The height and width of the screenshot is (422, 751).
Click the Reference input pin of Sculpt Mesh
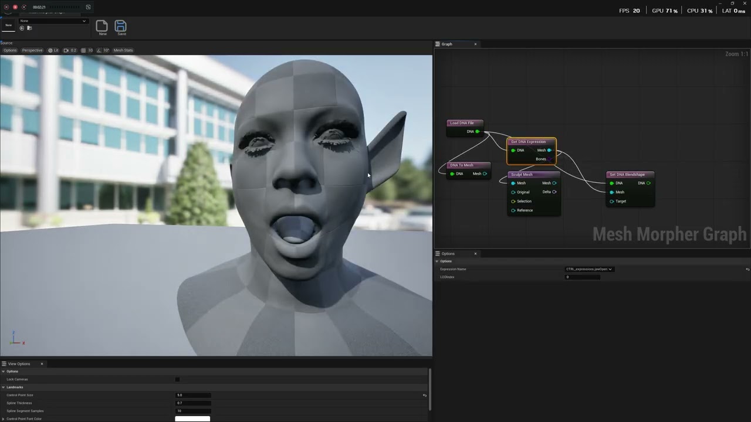point(513,210)
